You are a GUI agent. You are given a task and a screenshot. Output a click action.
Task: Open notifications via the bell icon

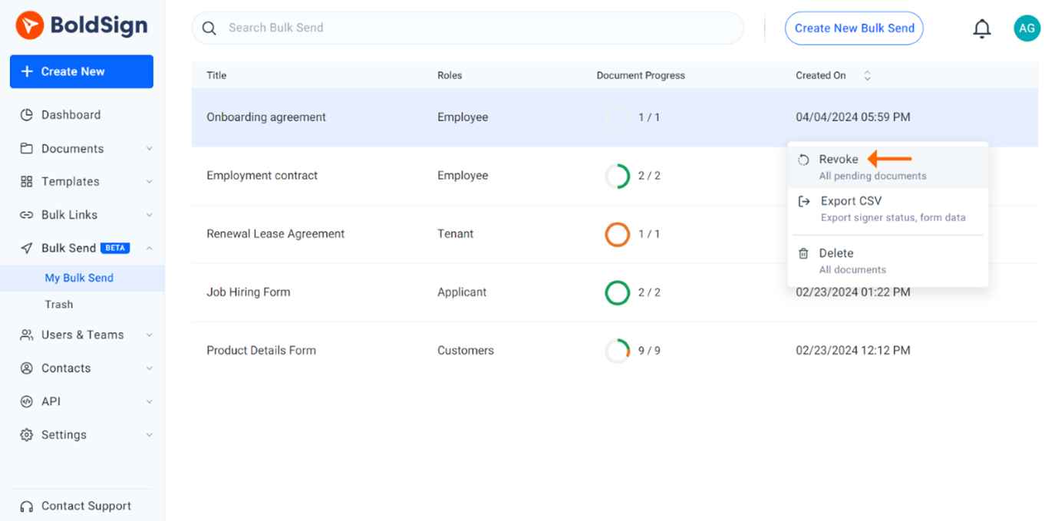982,28
